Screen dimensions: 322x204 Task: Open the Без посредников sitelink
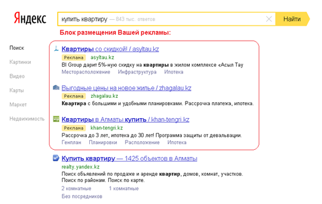coord(82,196)
